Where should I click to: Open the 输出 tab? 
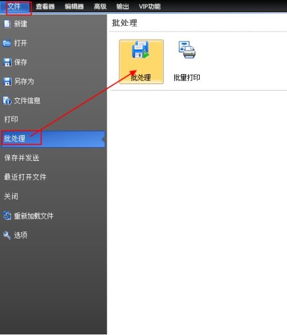pyautogui.click(x=122, y=7)
